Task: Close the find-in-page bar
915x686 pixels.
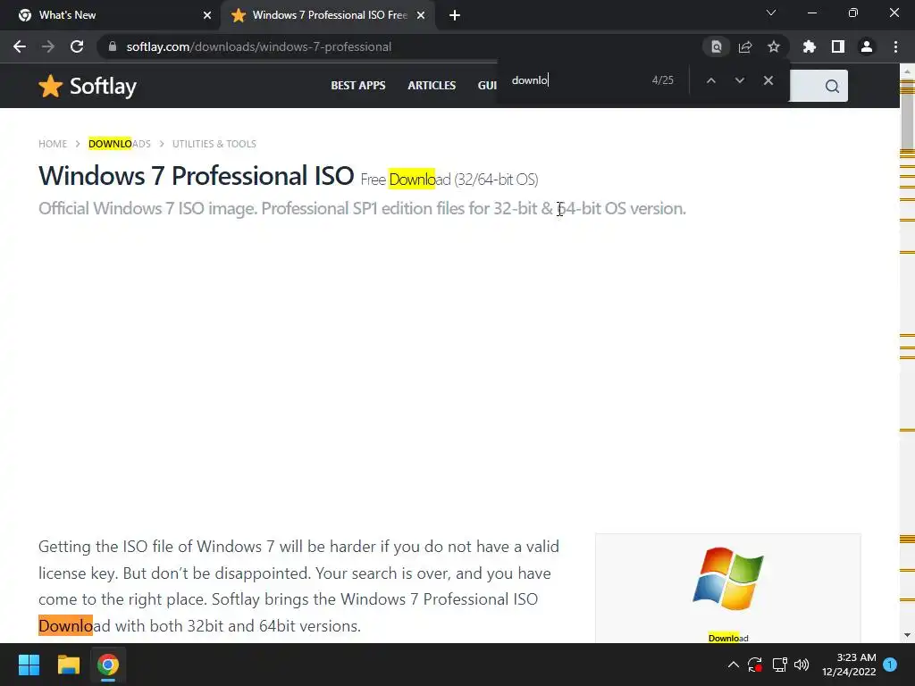Action: (x=768, y=80)
